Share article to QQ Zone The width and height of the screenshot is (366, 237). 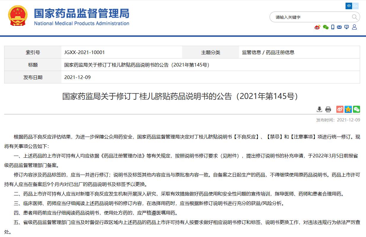pos(348,109)
